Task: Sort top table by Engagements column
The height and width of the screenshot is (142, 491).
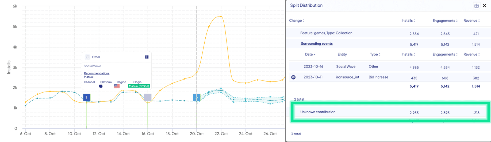Action: point(445,21)
